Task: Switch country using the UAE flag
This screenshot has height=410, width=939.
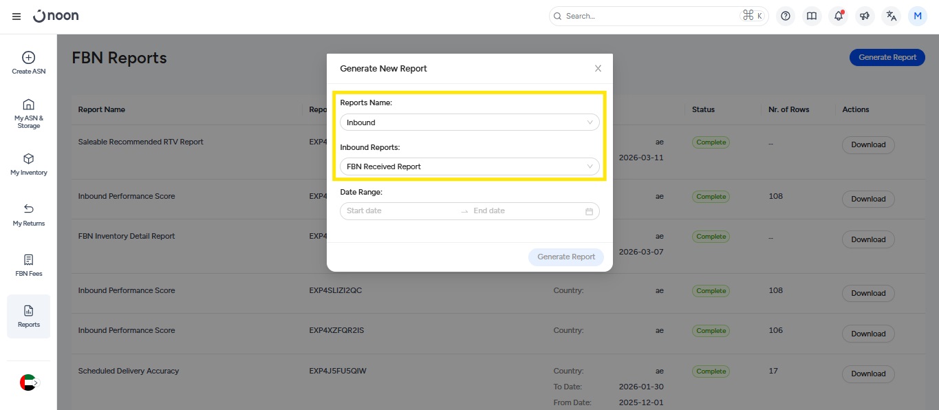Action: [x=28, y=382]
